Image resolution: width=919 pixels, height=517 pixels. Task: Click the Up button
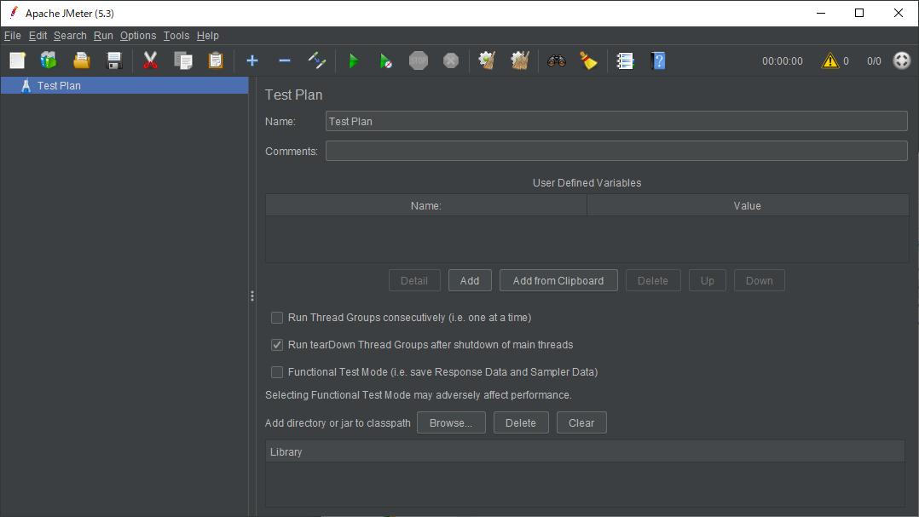point(707,280)
